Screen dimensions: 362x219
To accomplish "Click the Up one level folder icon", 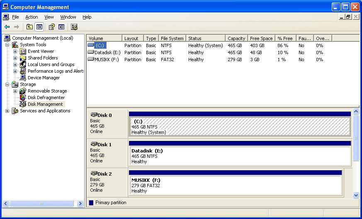I will (29, 27).
